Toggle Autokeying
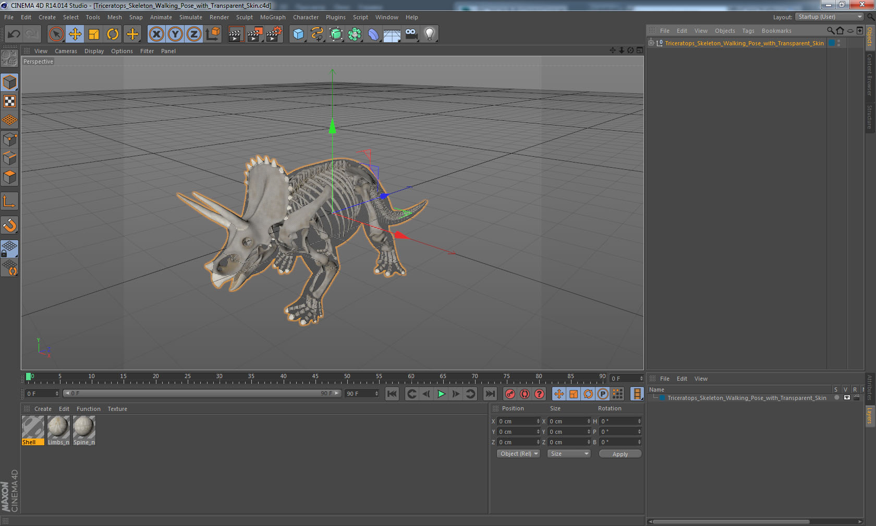The width and height of the screenshot is (876, 526). (525, 394)
